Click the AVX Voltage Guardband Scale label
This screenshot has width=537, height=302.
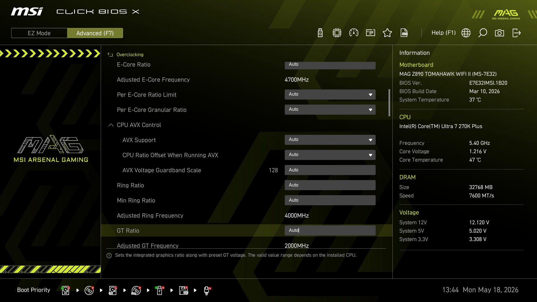tap(162, 170)
